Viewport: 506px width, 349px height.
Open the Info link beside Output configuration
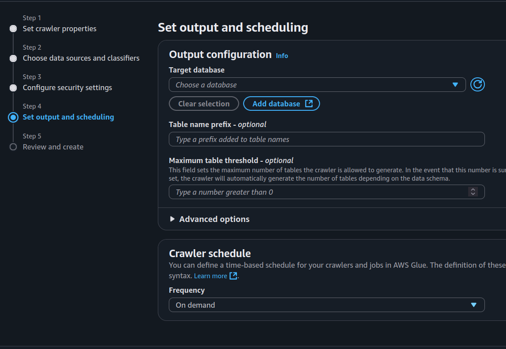282,56
